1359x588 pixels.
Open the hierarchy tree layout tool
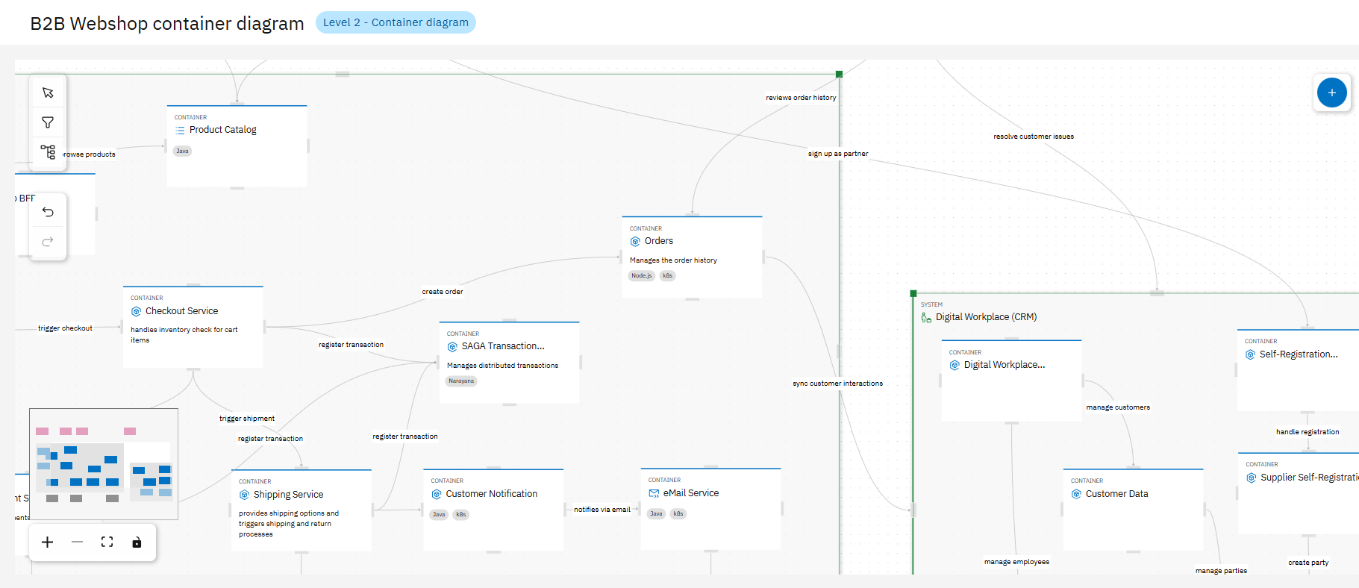pos(48,152)
